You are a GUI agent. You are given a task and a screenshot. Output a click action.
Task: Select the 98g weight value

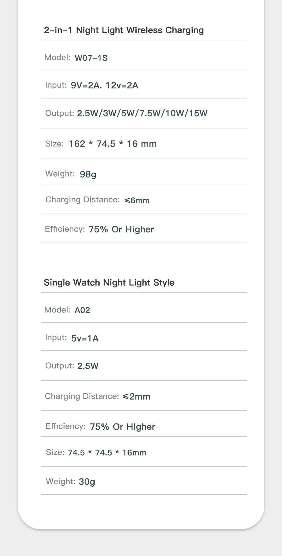click(88, 174)
